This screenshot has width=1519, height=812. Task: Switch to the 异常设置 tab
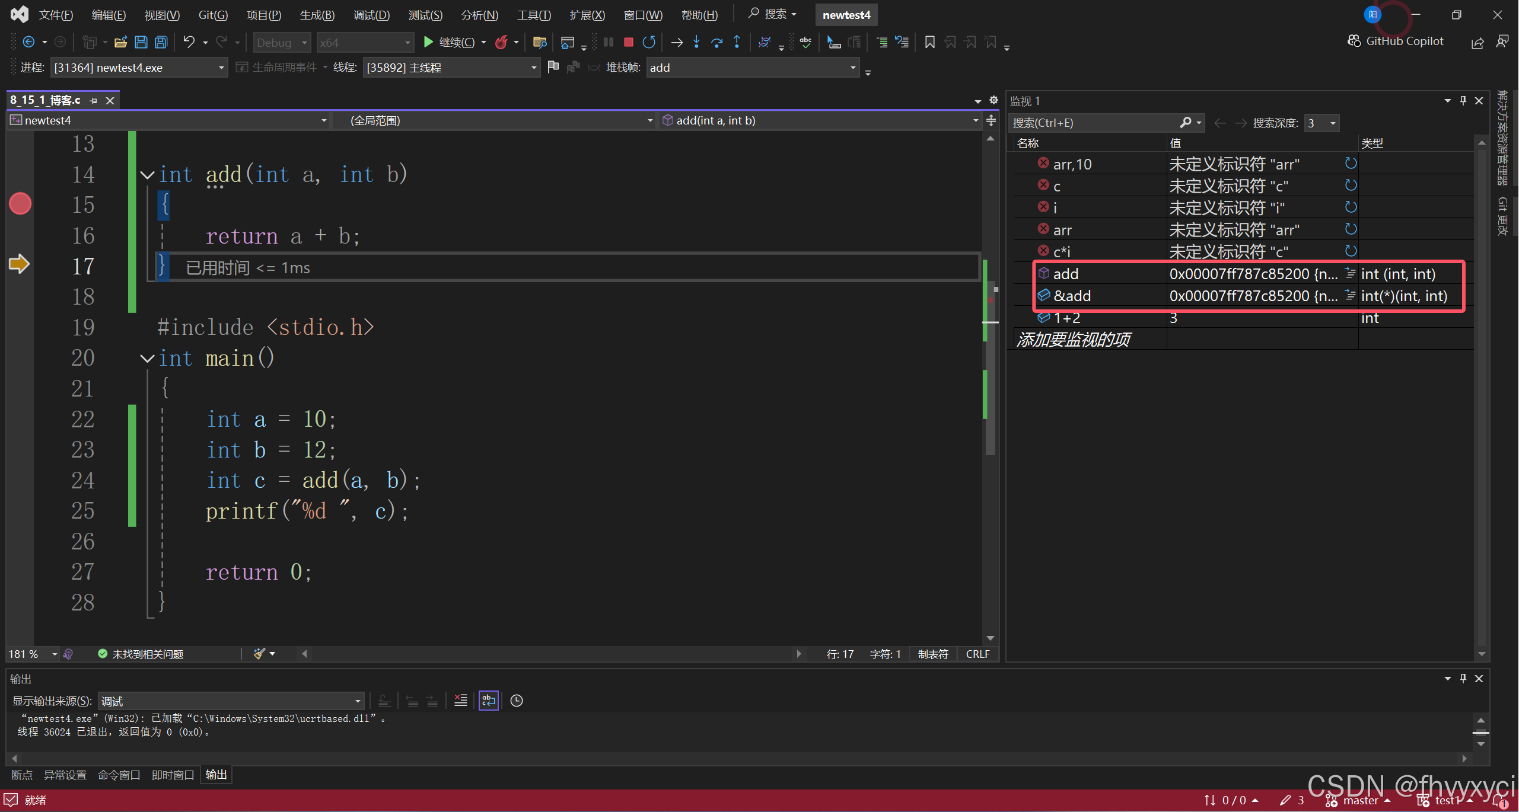point(65,775)
